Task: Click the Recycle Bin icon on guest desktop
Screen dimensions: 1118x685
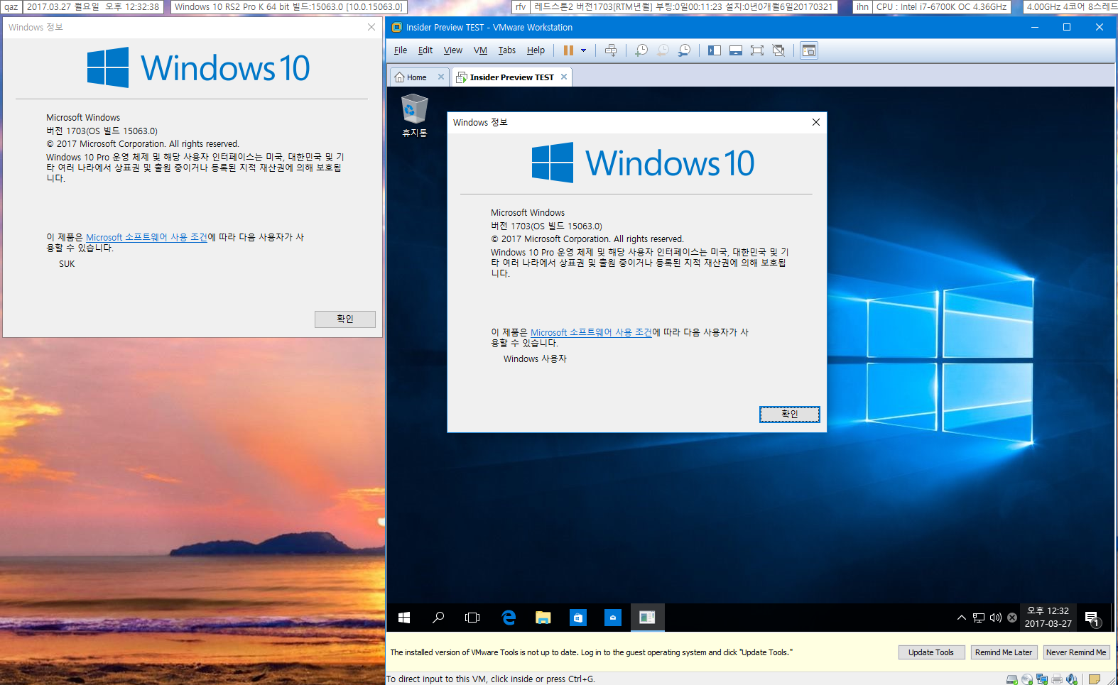Action: pyautogui.click(x=415, y=115)
